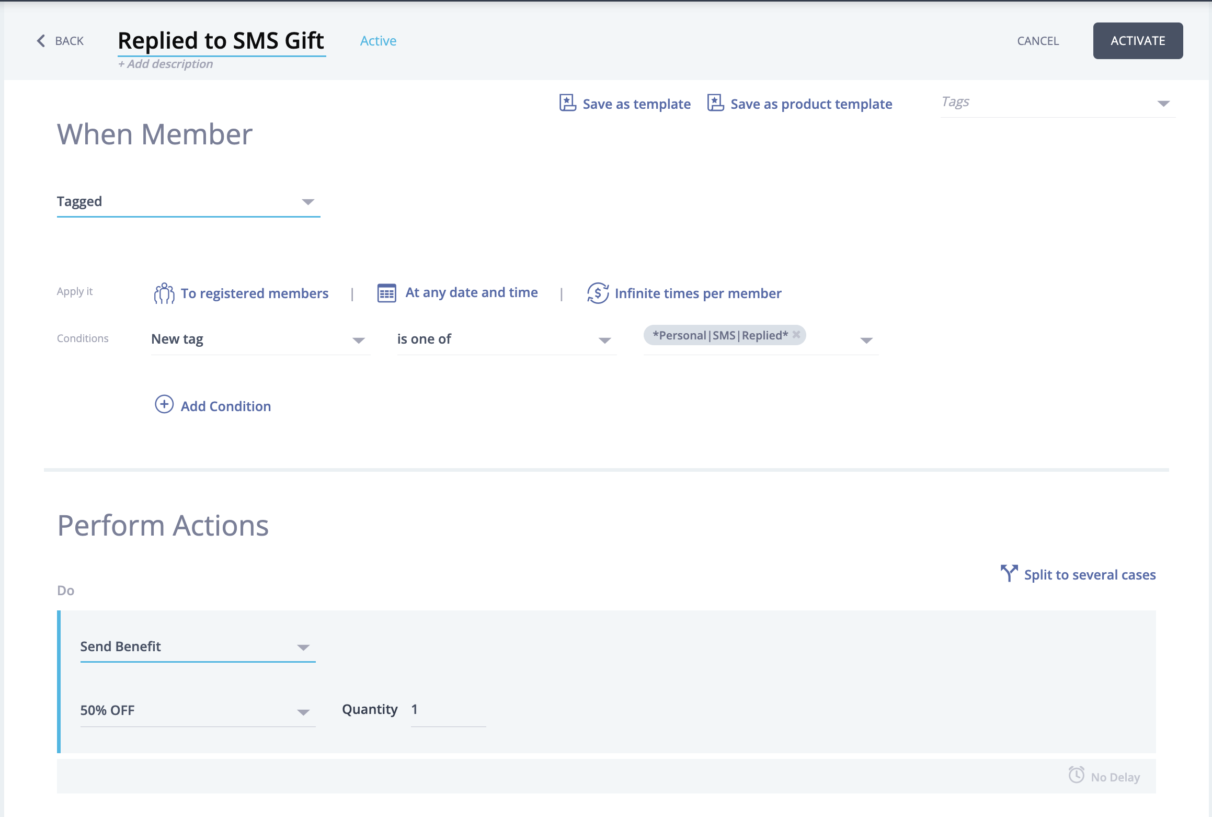The width and height of the screenshot is (1212, 817).
Task: Remove the *Personal|SMS|Replied* tag chip
Action: point(796,335)
